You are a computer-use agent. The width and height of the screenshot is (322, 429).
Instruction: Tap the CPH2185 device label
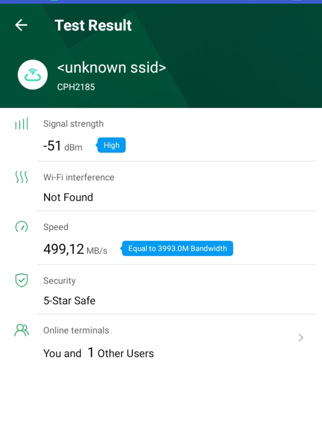[x=76, y=87]
